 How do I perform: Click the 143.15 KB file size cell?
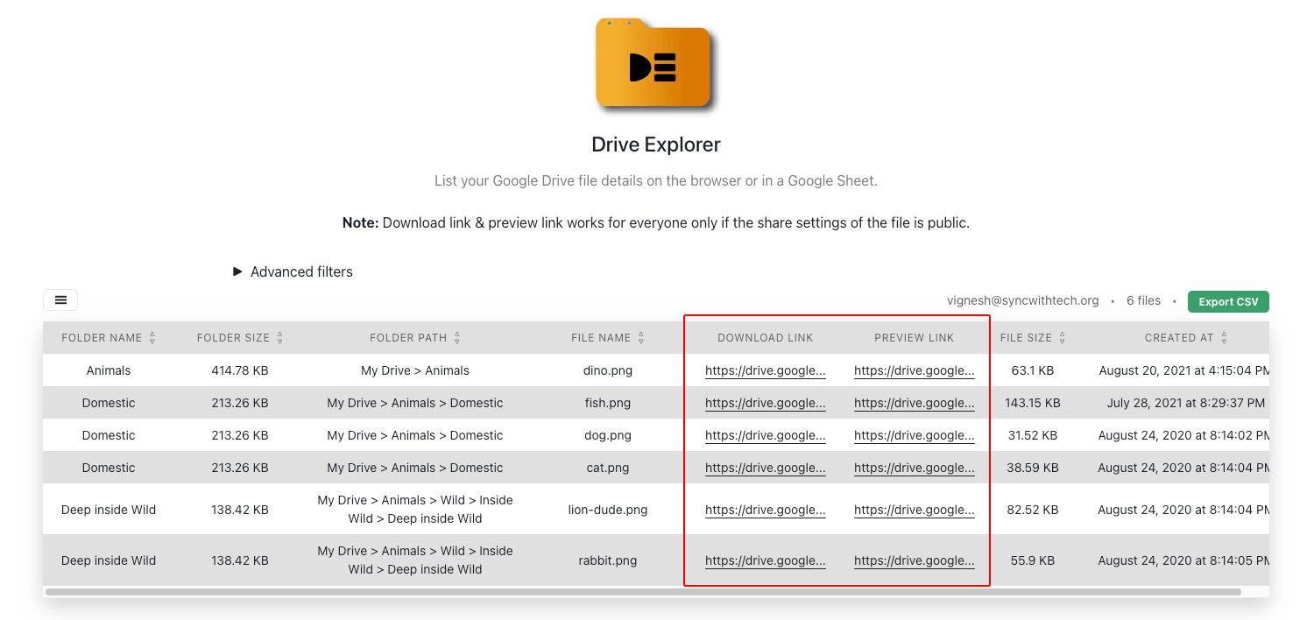click(1033, 403)
